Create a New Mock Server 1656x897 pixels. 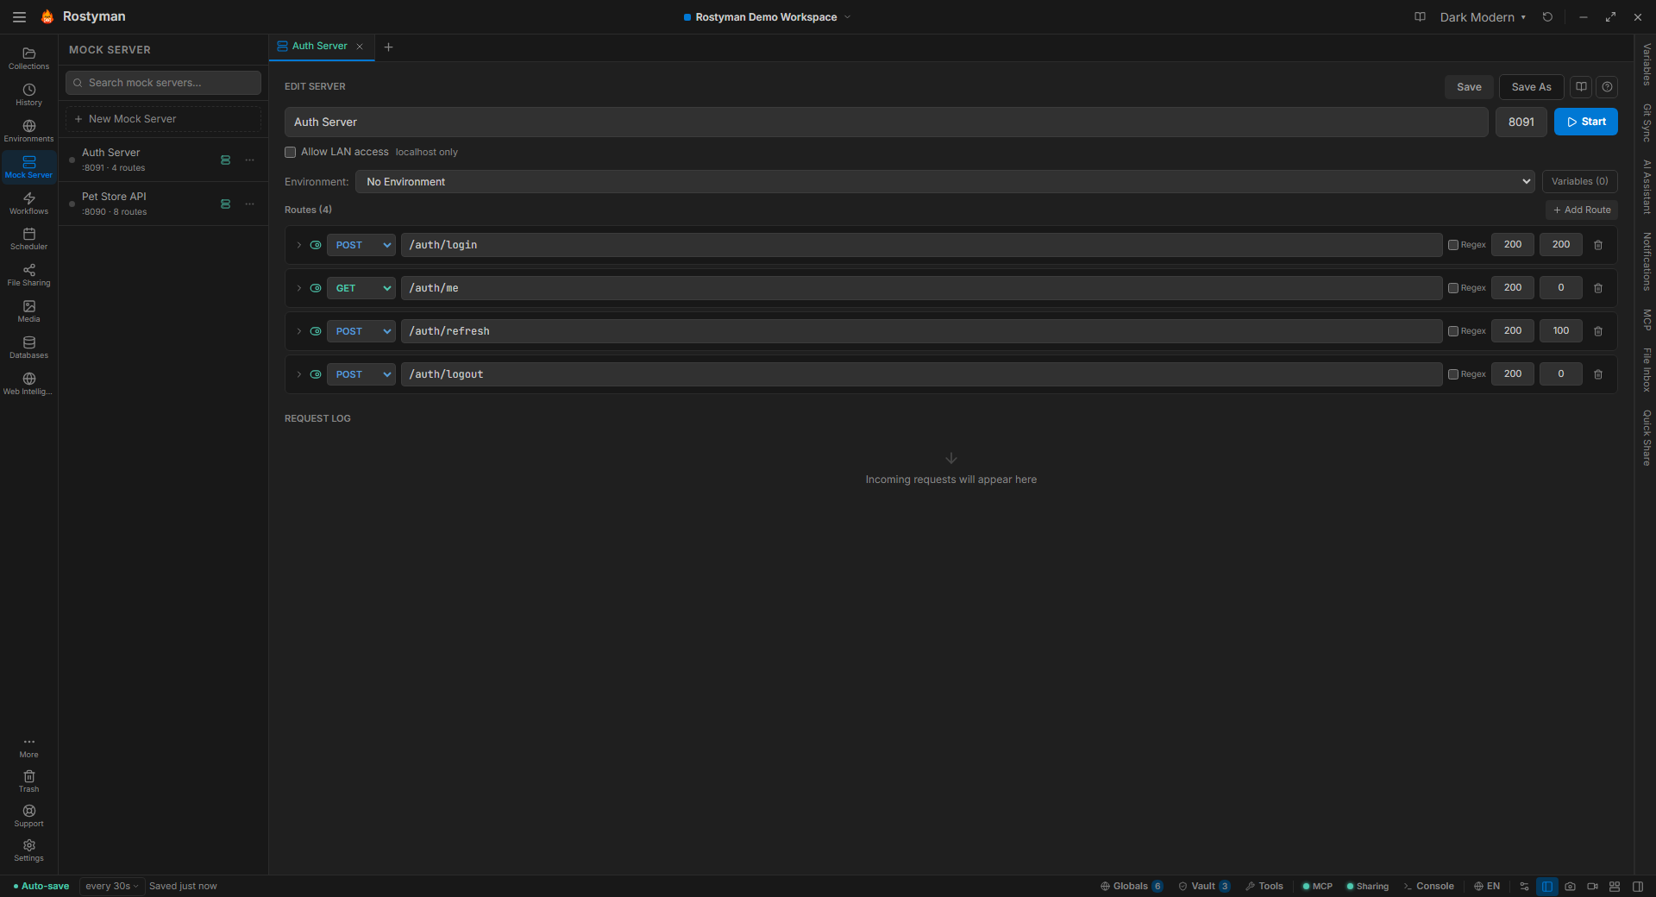click(163, 119)
